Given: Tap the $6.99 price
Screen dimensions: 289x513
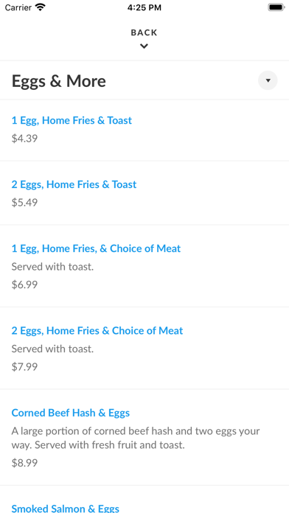Looking at the screenshot, I should tap(24, 285).
